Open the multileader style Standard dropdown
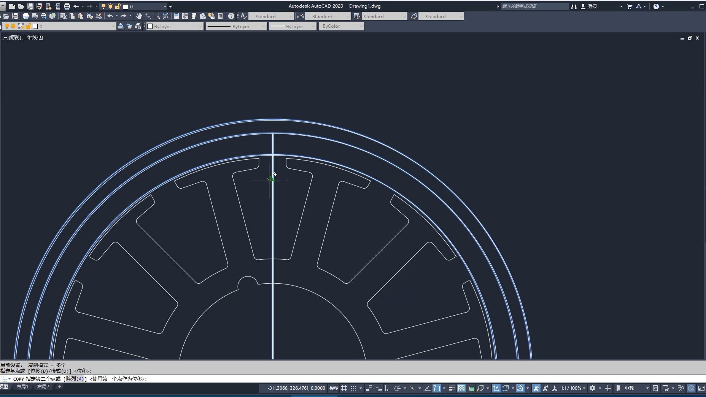 pyautogui.click(x=441, y=16)
